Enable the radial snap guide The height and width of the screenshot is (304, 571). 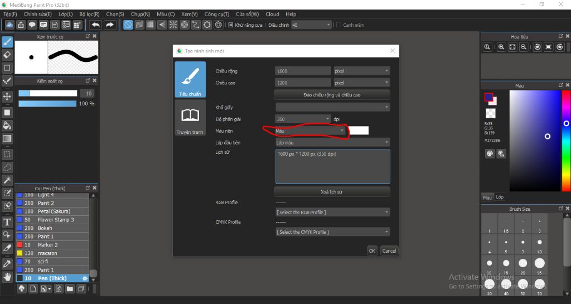pos(173,25)
